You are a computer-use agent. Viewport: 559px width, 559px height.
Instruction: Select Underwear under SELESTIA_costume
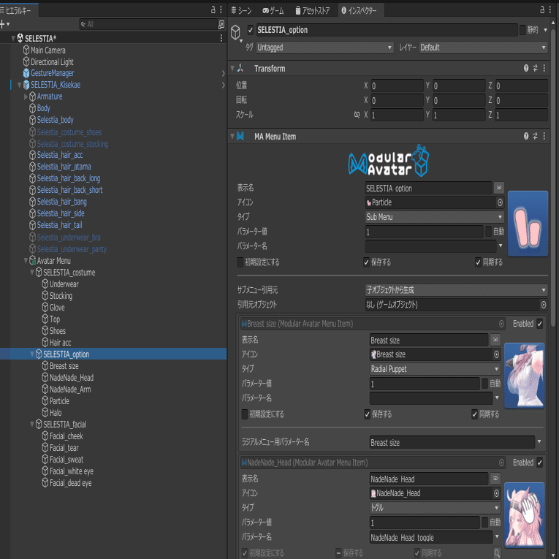(x=64, y=284)
